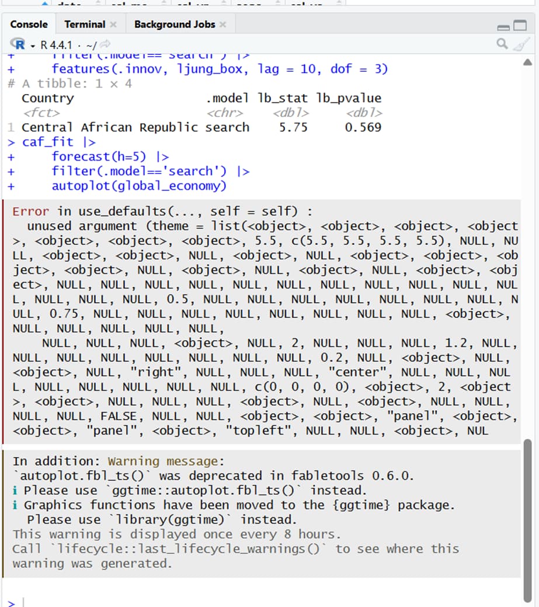Click the working directory arrow icon
Screen dimensions: 539x607
(x=106, y=44)
